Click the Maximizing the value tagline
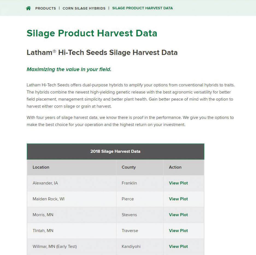 [69, 69]
